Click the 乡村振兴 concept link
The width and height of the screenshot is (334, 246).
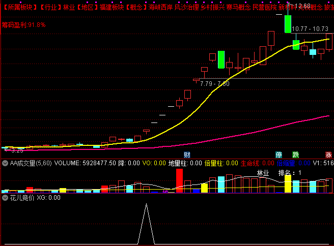tap(213, 8)
